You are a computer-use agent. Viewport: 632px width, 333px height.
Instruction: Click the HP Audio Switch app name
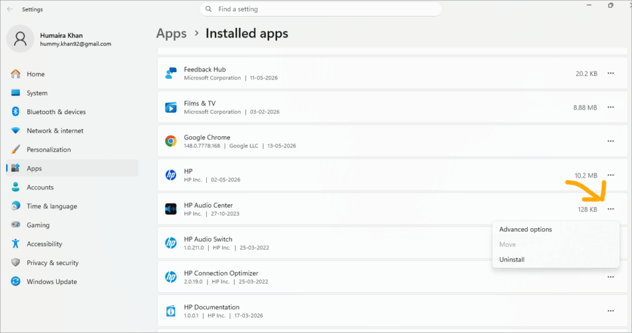point(208,239)
